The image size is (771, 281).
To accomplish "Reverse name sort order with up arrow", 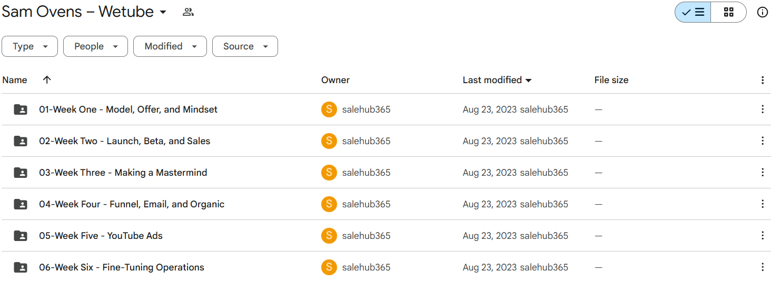I will click(x=47, y=80).
